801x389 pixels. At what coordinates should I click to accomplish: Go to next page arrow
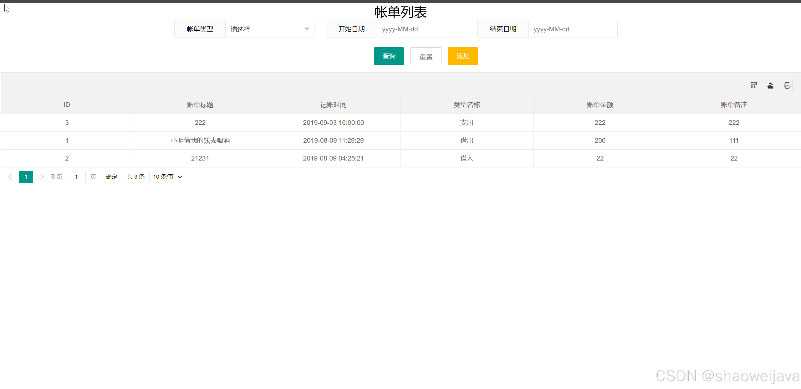(42, 177)
